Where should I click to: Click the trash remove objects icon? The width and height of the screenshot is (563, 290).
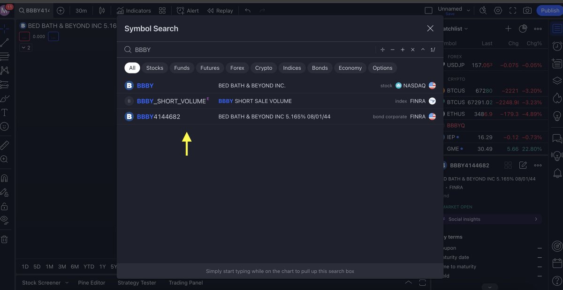tap(4, 239)
